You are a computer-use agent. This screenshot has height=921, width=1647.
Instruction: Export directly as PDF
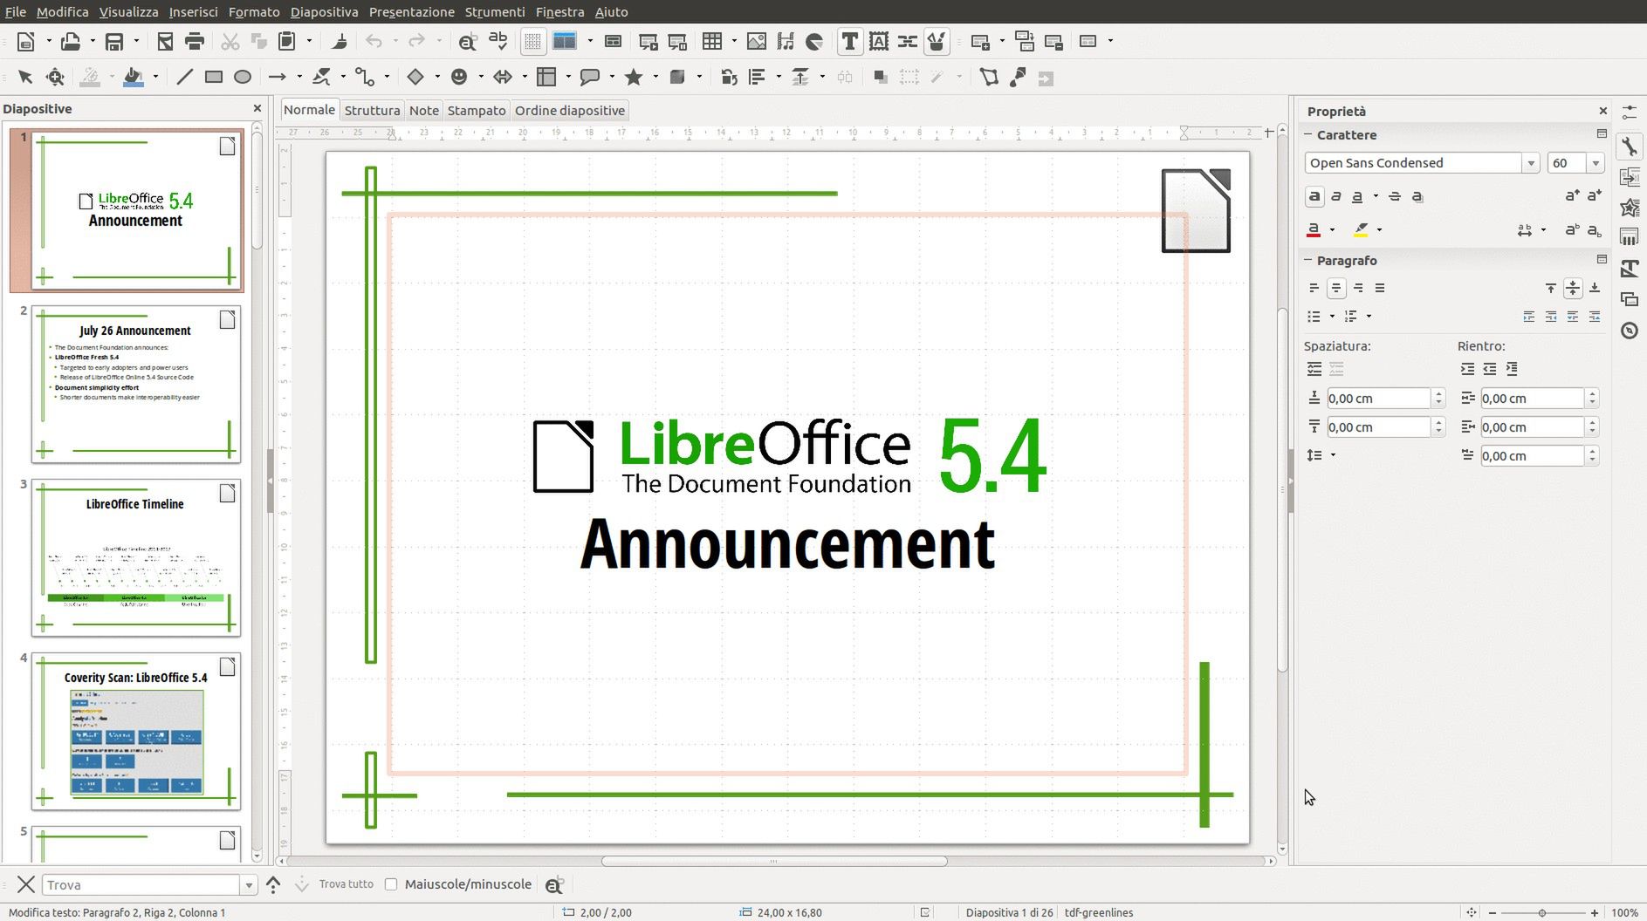165,41
